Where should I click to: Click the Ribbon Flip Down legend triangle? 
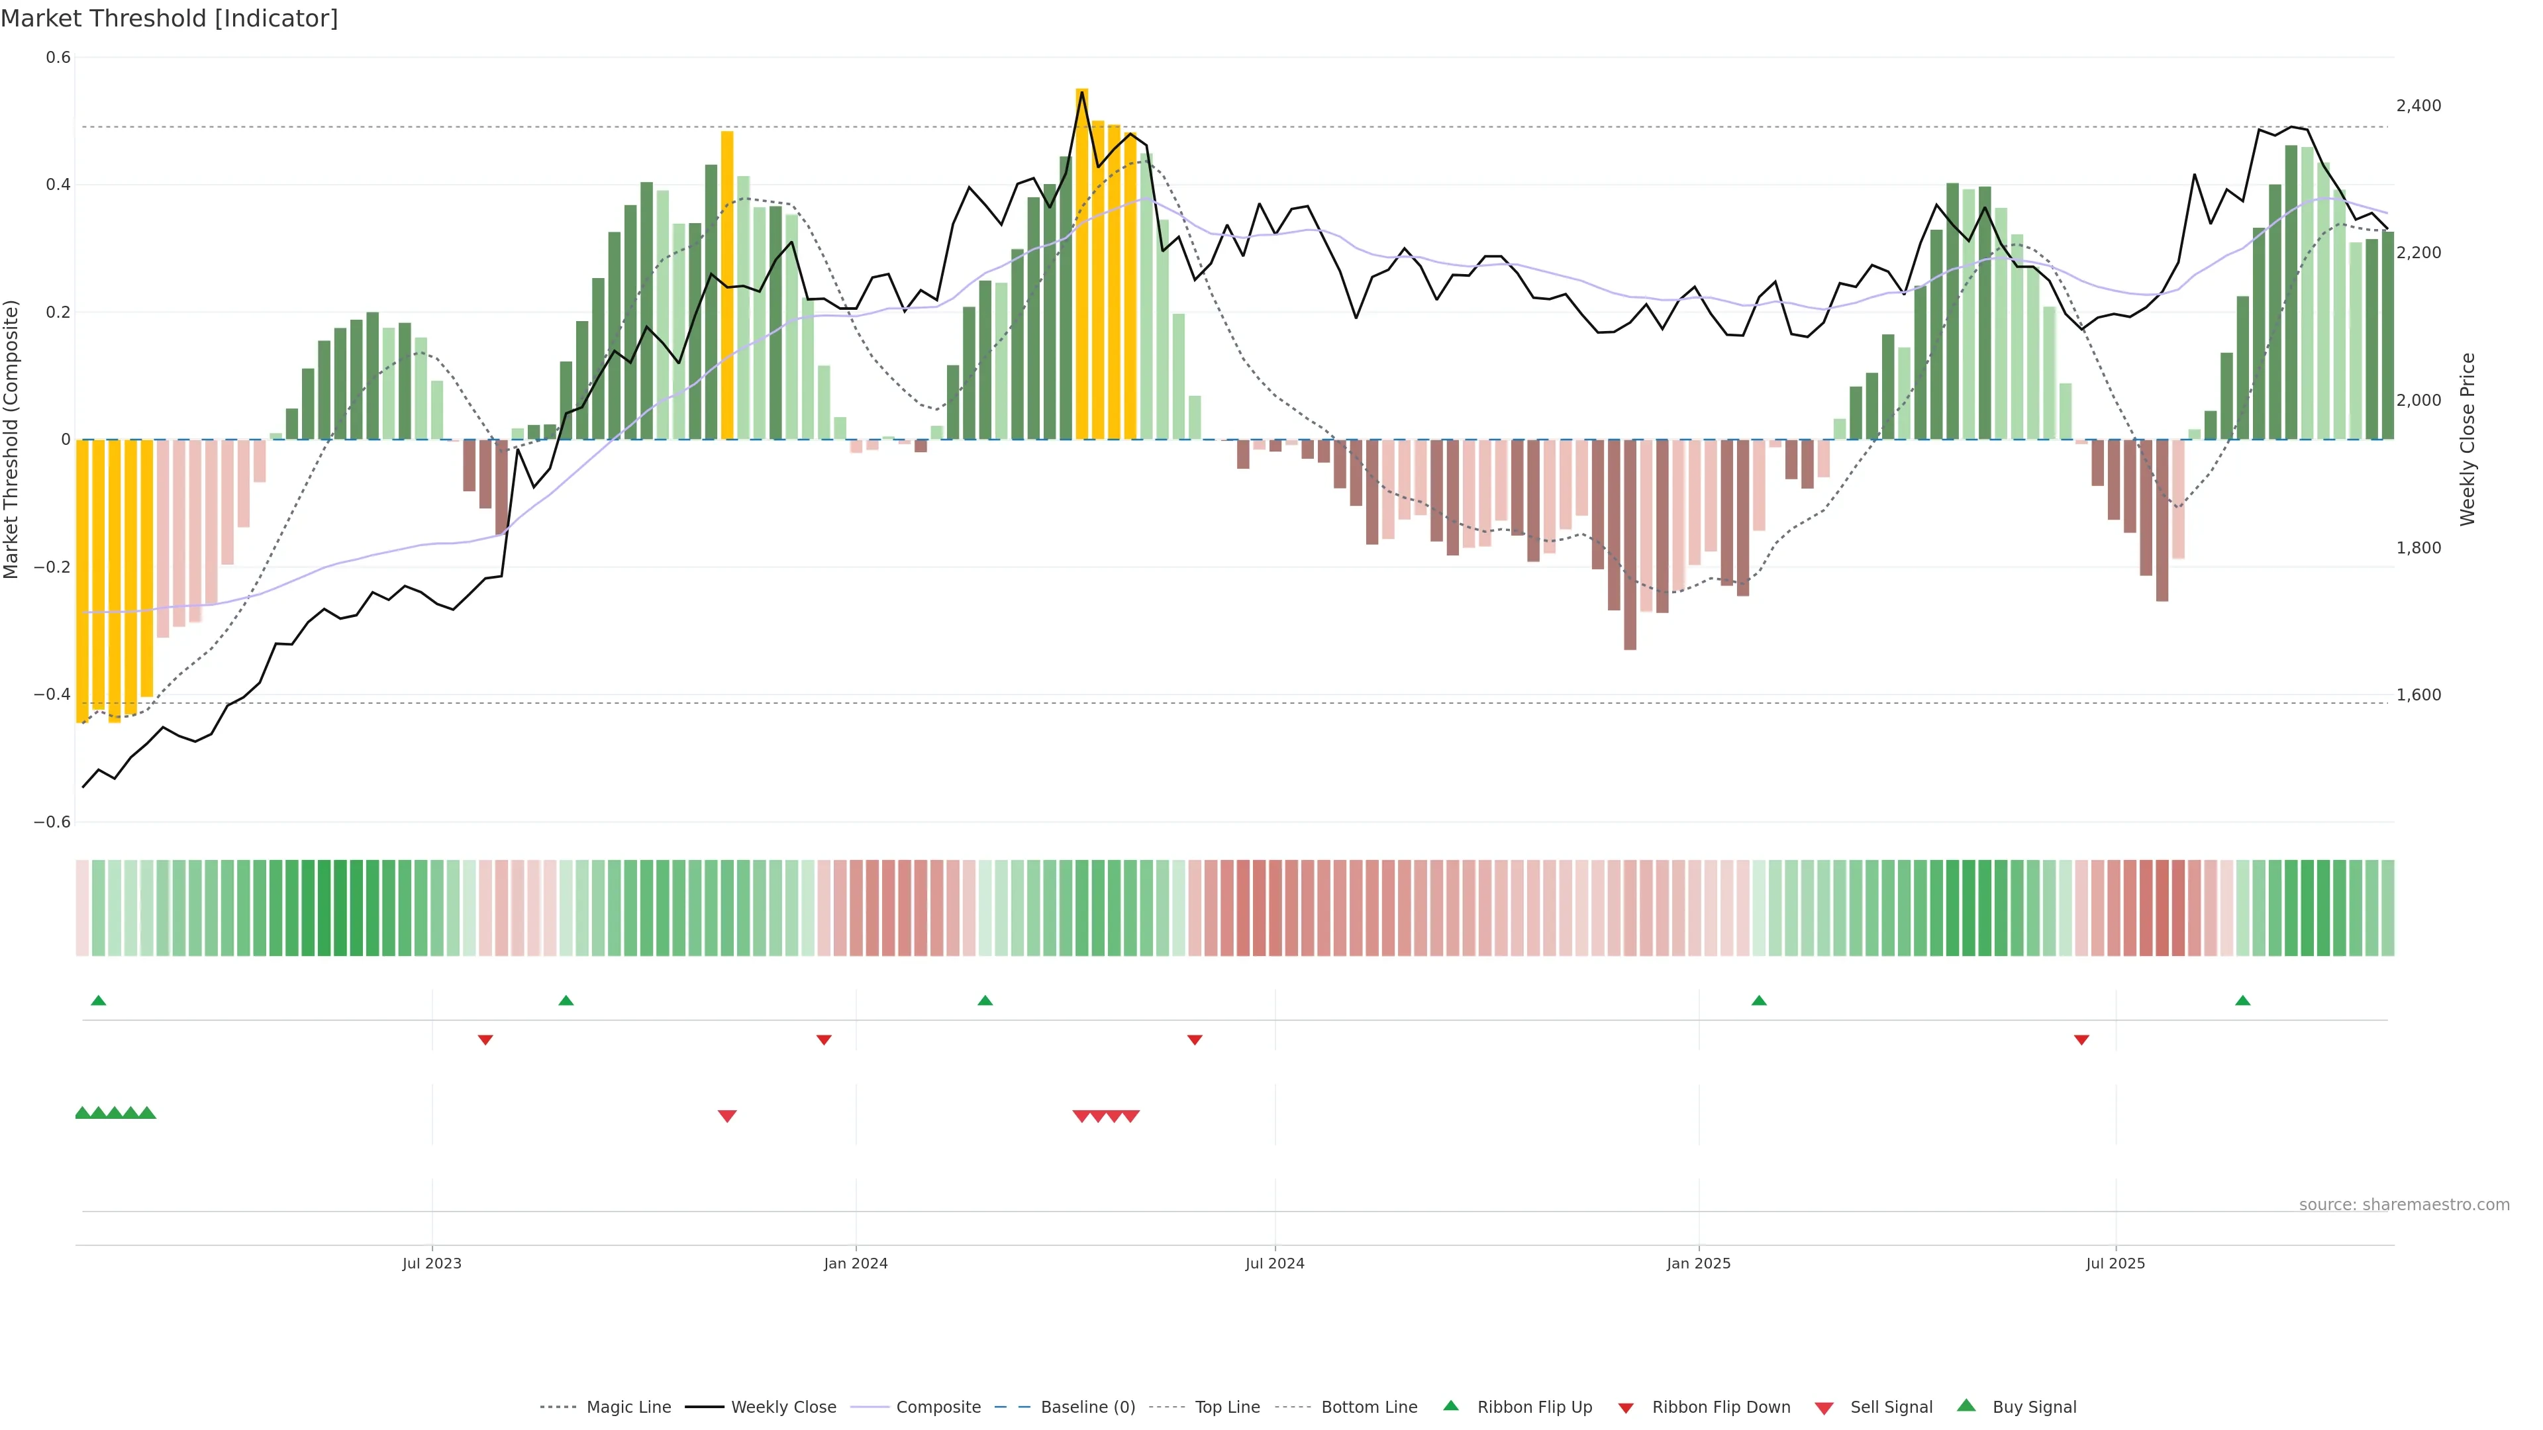(x=1626, y=1408)
